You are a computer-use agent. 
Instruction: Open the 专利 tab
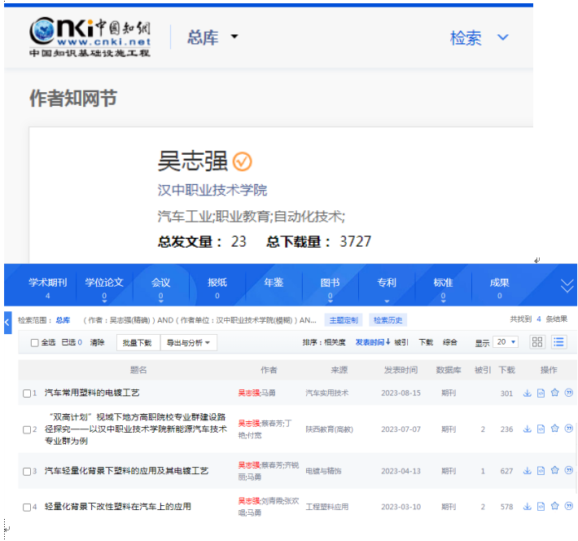[387, 283]
